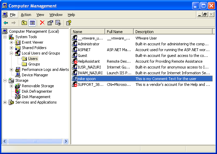Click the ASPNET user icon

(x=74, y=50)
